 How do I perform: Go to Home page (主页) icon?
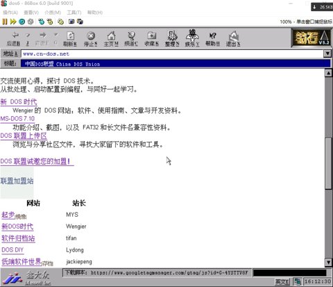111,38
